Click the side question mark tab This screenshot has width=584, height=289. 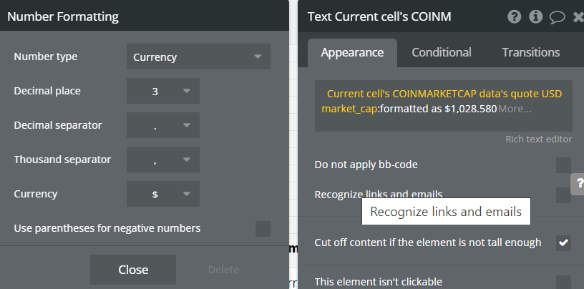click(578, 183)
